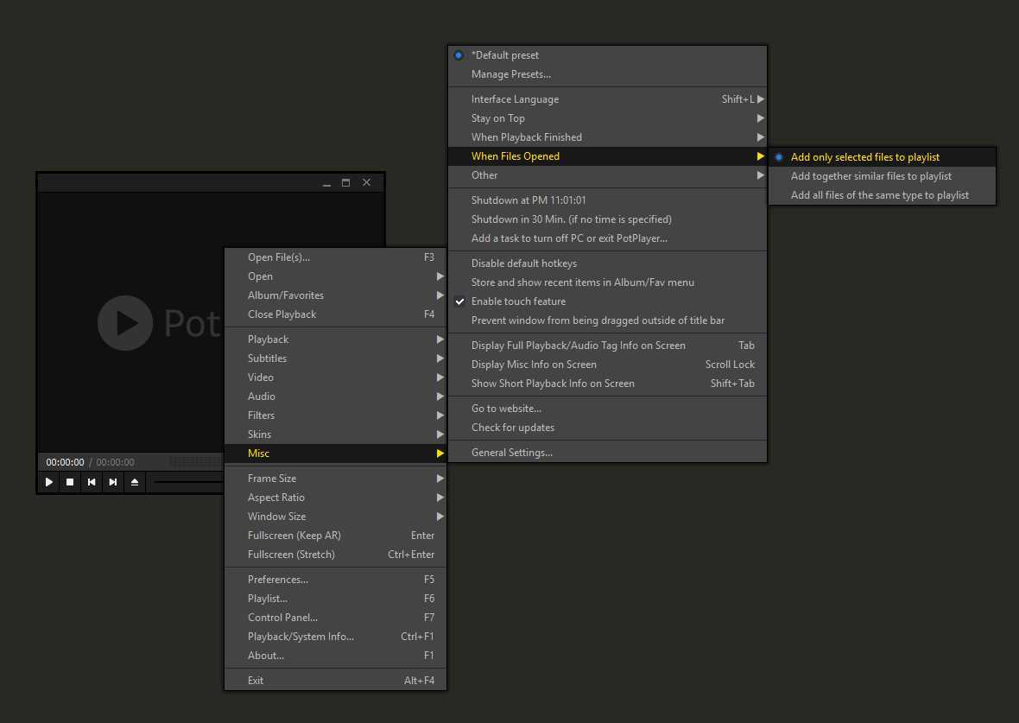This screenshot has width=1019, height=723.
Task: Toggle Disable default hotkeys
Action: coord(608,263)
